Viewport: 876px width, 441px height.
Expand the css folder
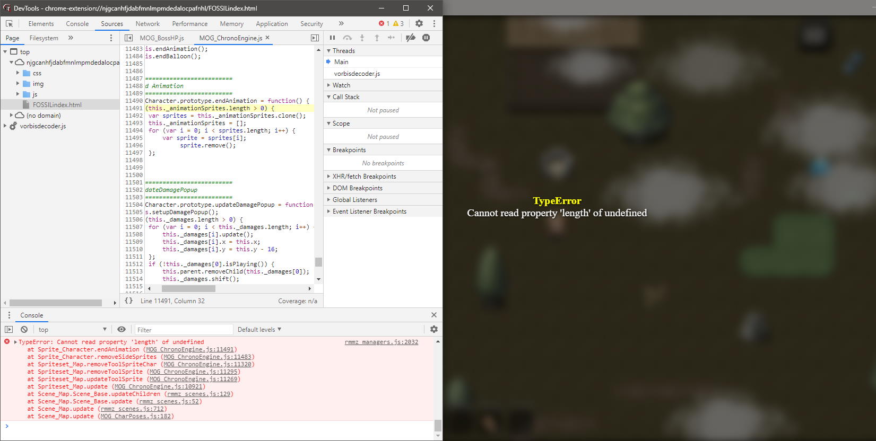coord(18,73)
